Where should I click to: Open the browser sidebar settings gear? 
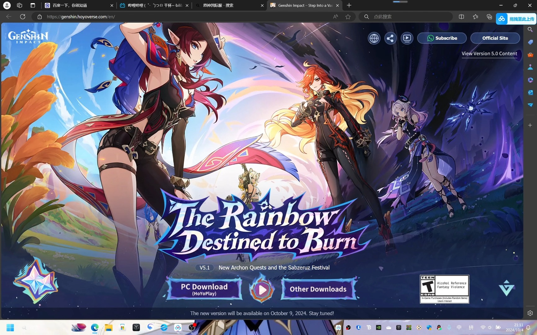tap(530, 313)
